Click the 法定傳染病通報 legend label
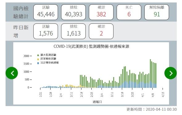 50,63
